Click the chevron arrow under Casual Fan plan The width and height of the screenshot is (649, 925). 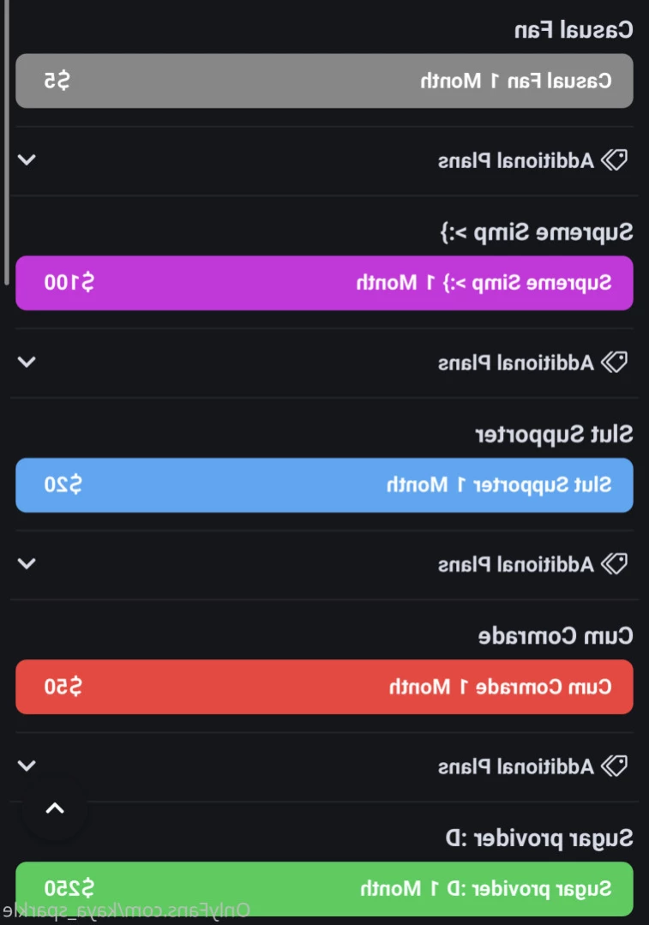click(27, 159)
